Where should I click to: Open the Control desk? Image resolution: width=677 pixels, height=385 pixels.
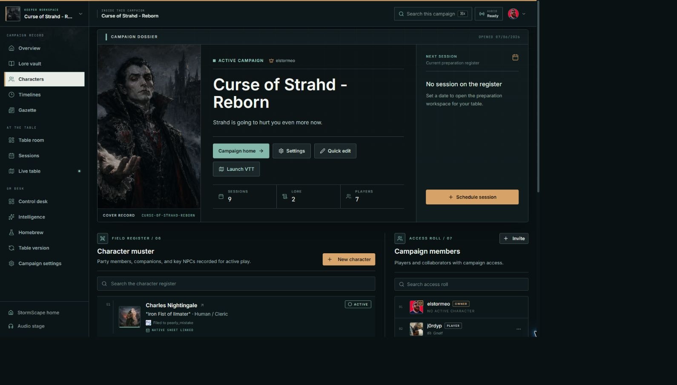(44, 201)
